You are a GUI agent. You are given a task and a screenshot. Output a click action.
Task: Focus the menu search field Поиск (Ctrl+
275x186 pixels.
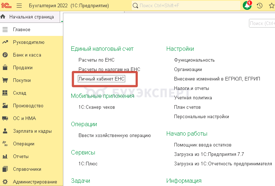[x=262, y=23]
